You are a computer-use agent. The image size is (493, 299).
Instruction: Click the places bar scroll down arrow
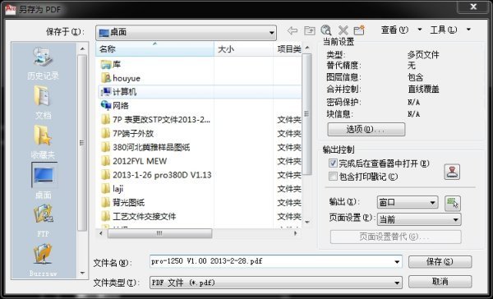click(83, 273)
